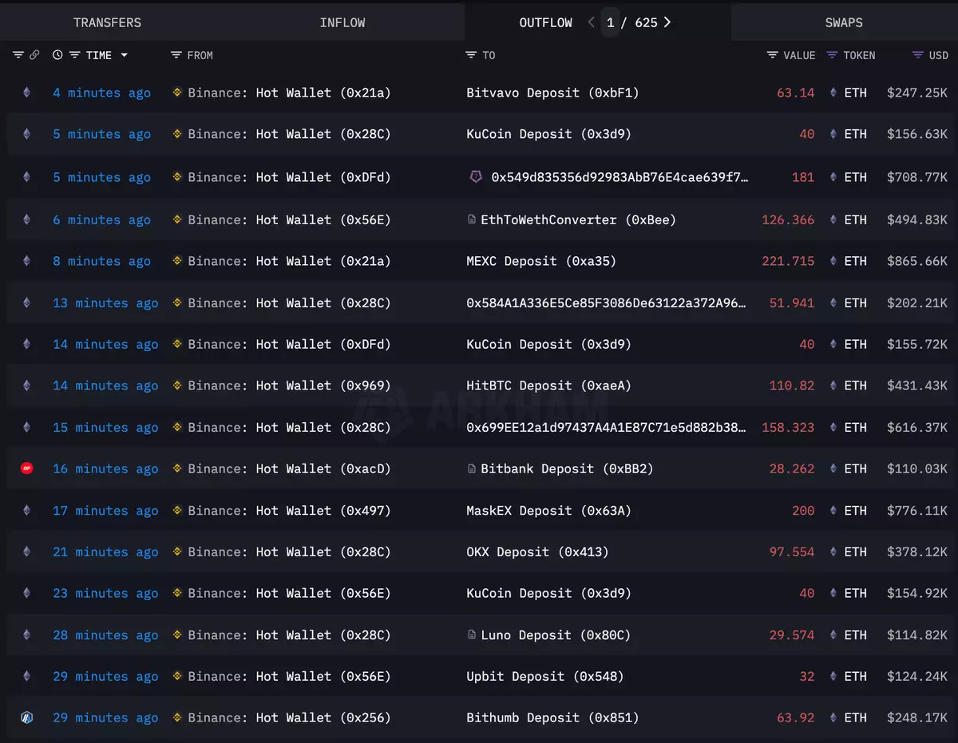
Task: Click the purple badge icon beside address 0x549d835…
Action: (476, 177)
